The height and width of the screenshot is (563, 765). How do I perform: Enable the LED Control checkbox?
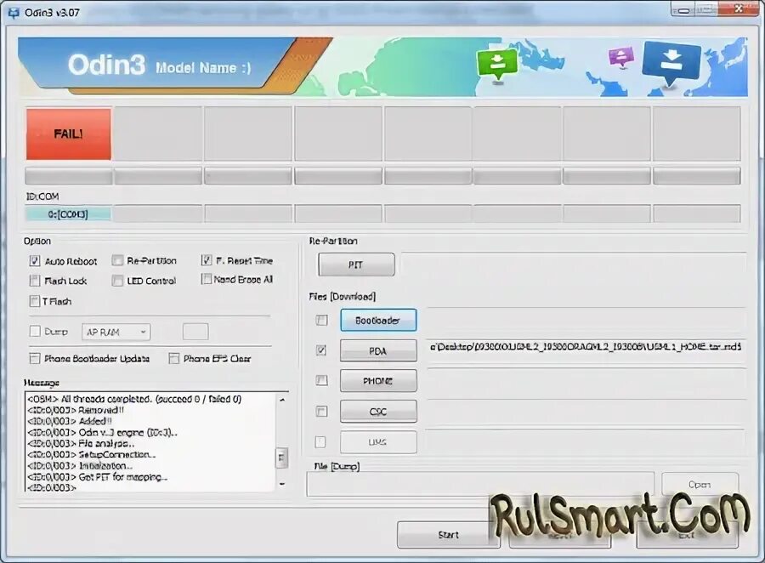[x=117, y=281]
